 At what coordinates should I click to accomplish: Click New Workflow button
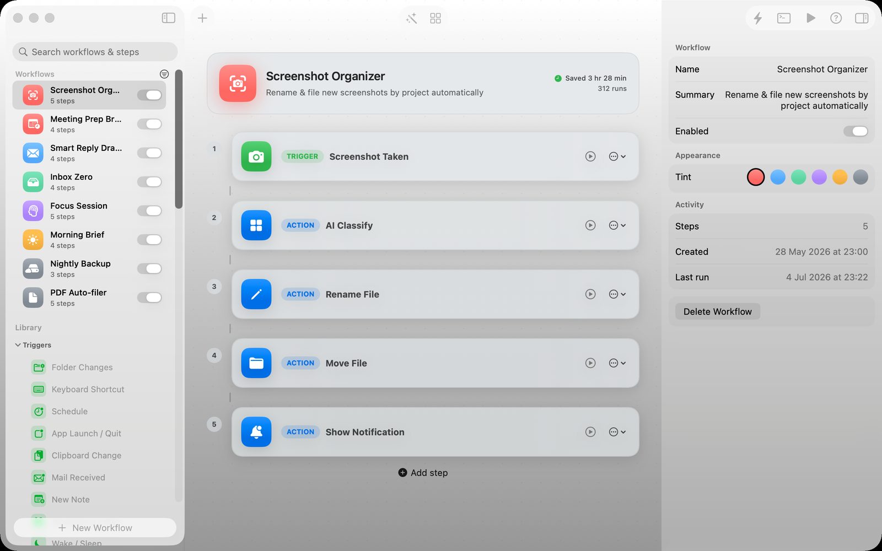pos(95,528)
